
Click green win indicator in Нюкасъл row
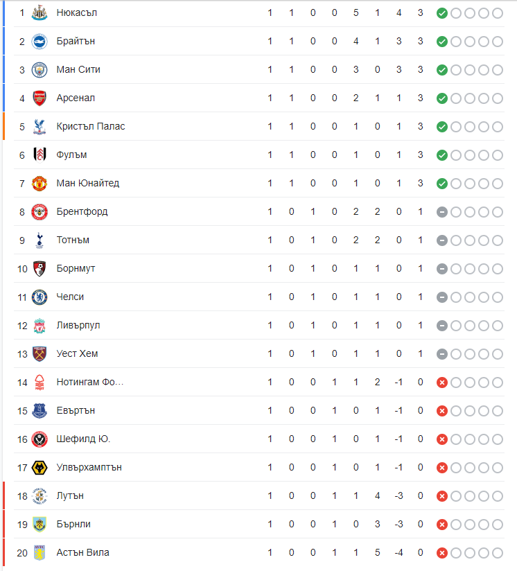click(442, 13)
